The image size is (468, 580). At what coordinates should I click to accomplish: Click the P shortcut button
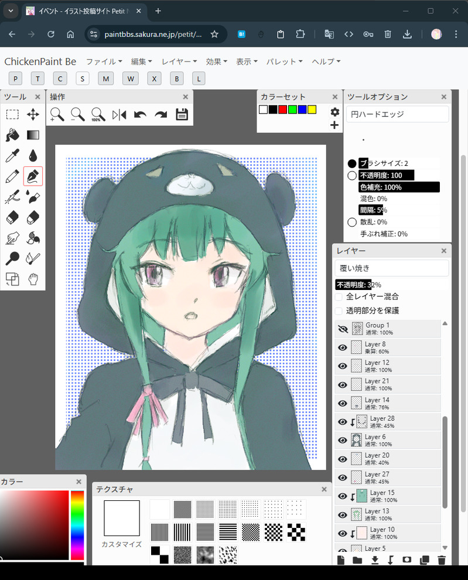15,79
